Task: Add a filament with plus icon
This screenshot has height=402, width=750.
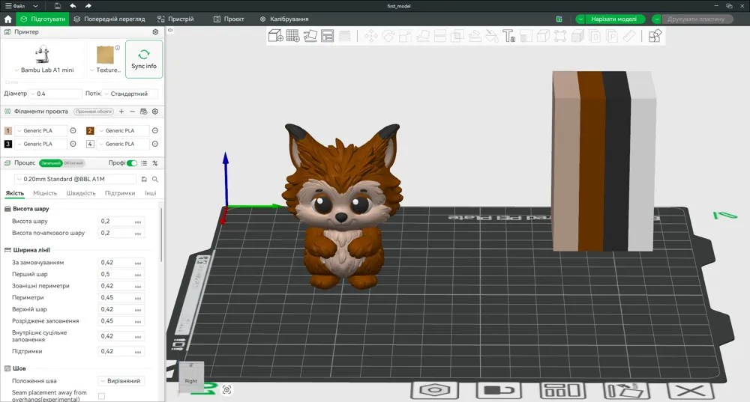Action: pos(121,112)
